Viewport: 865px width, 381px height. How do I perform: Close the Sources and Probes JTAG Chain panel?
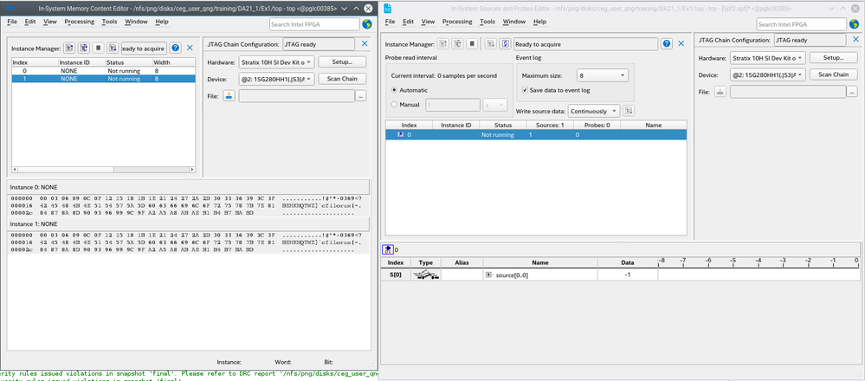pyautogui.click(x=855, y=40)
